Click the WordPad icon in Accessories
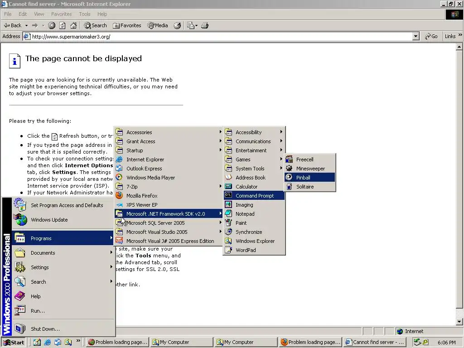This screenshot has height=348, width=464. pyautogui.click(x=228, y=250)
